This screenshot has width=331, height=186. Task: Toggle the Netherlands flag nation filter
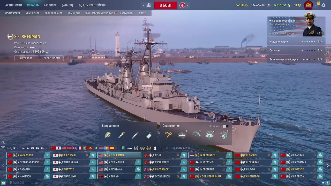coord(101,148)
